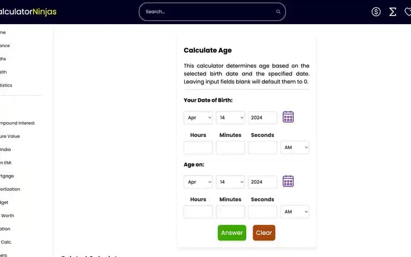Click the birth Hours input field
This screenshot has height=257, width=411.
[x=198, y=147]
